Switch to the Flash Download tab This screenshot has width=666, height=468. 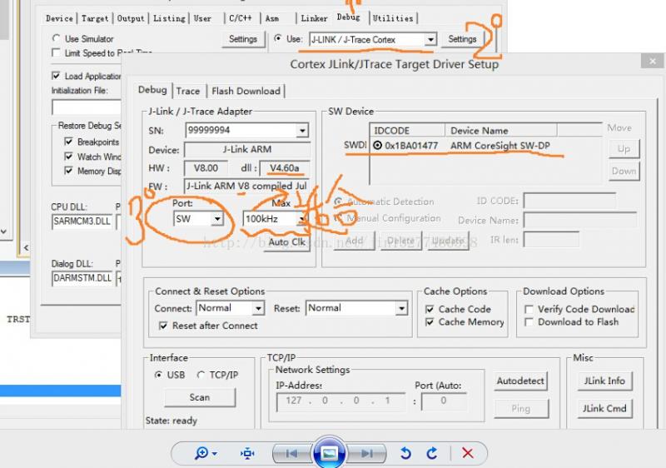coord(246,91)
